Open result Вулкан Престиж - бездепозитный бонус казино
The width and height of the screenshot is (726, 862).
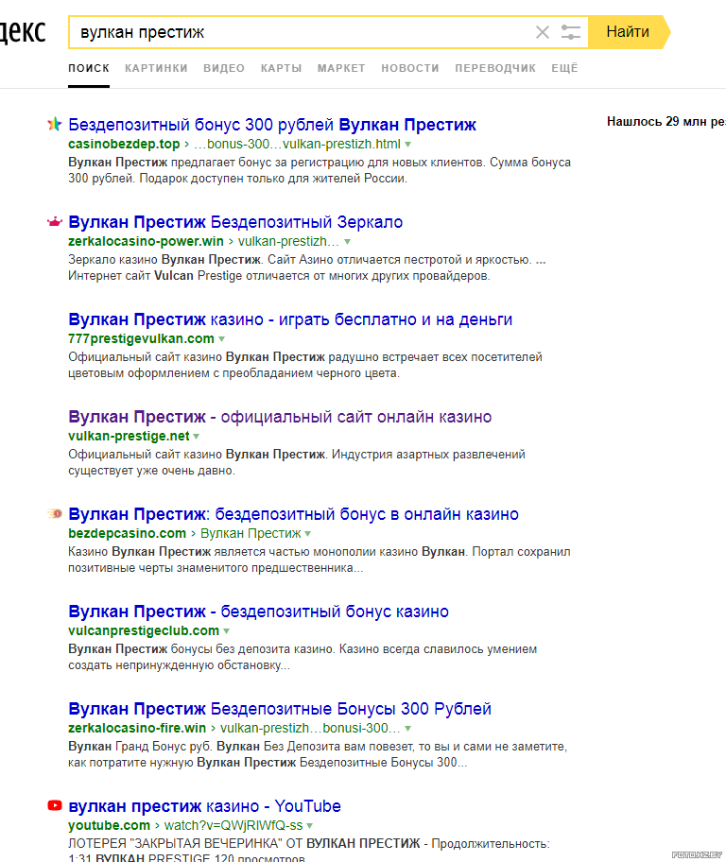pyautogui.click(x=258, y=612)
